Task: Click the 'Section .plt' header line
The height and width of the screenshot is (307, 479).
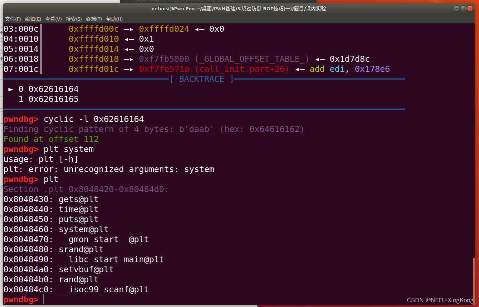Action: (x=86, y=189)
